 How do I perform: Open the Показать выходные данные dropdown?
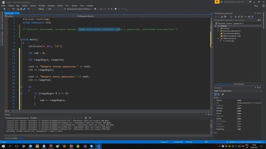pos(51,118)
